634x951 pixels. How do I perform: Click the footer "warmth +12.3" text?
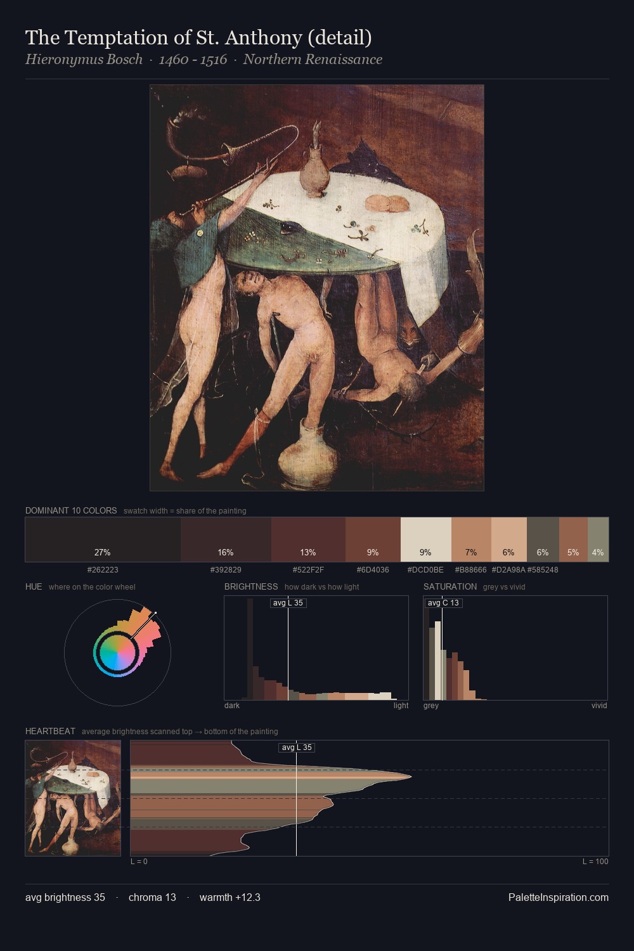pos(230,897)
